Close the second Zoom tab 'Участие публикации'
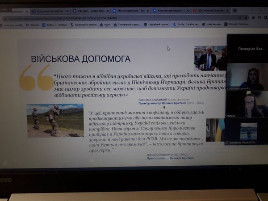 point(188,11)
